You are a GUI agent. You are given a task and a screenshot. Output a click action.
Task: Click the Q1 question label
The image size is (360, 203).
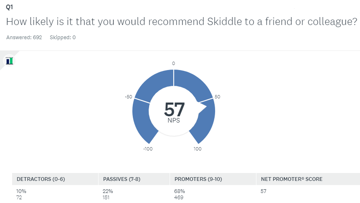tap(9, 8)
